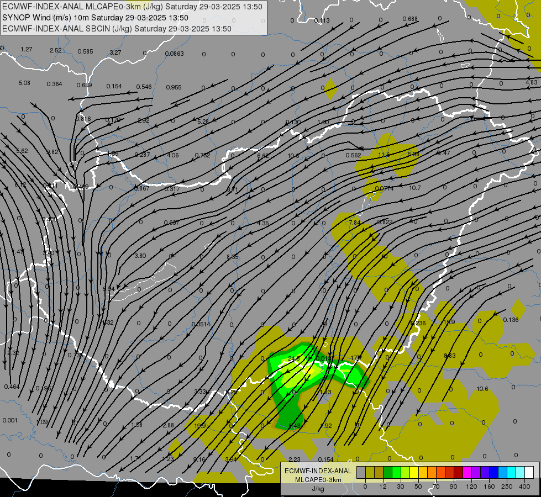Click map value '2.88'
Viewport: 541px width, 497px height.
pos(169,425)
